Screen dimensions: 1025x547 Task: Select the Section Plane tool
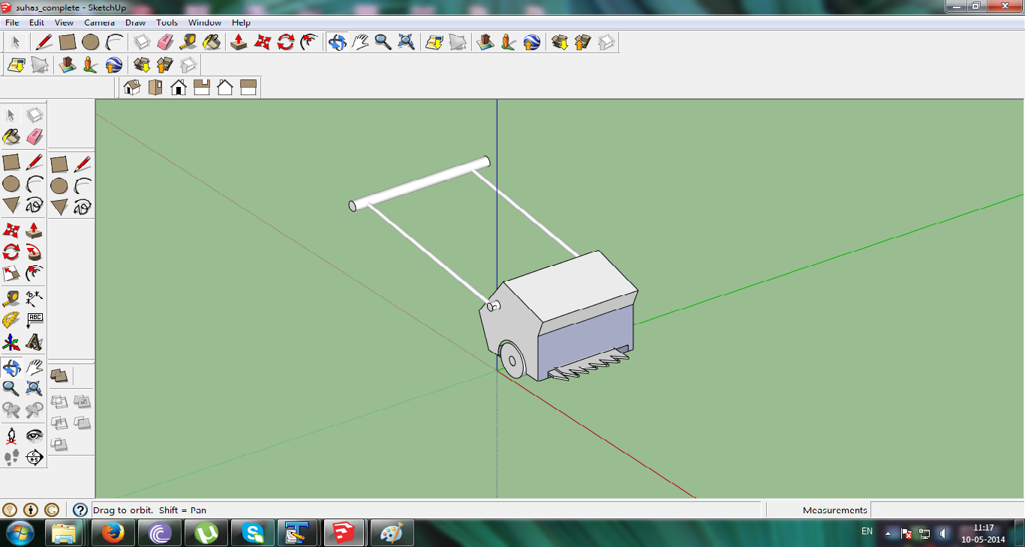(34, 457)
